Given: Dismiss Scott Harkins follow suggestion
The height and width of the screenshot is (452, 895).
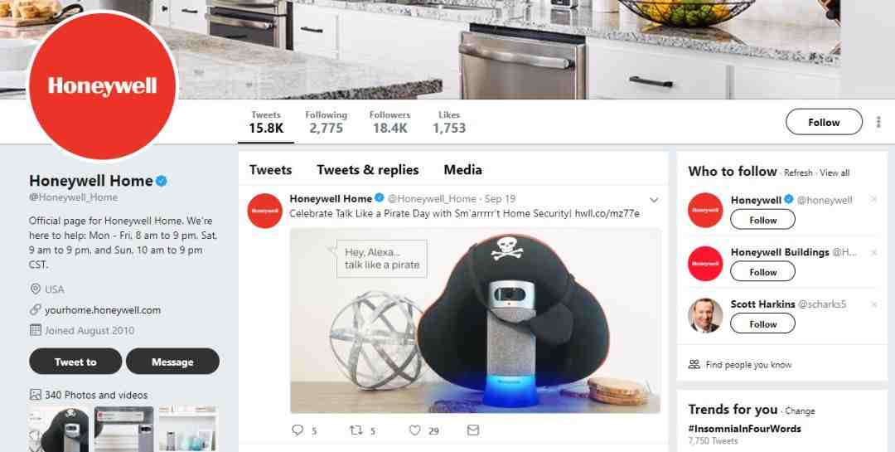Looking at the screenshot, I should (873, 304).
